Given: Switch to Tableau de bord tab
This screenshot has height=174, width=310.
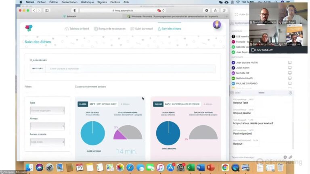Looking at the screenshot, I should tap(77, 29).
